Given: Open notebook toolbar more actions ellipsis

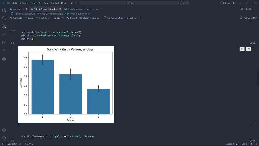Looking at the screenshot, I should click(x=140, y=18).
